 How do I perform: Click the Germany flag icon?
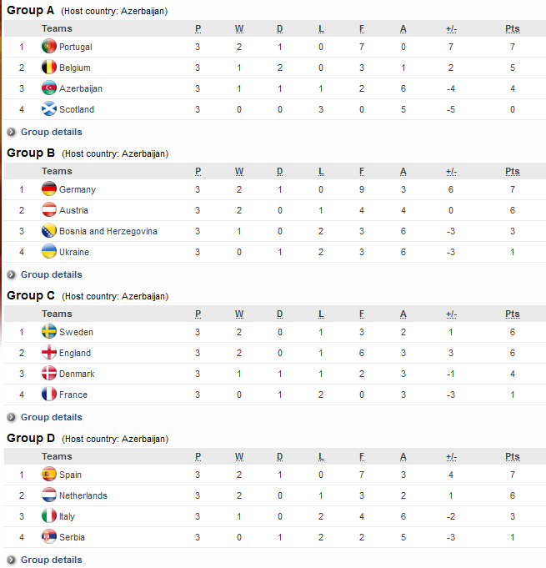pos(49,188)
